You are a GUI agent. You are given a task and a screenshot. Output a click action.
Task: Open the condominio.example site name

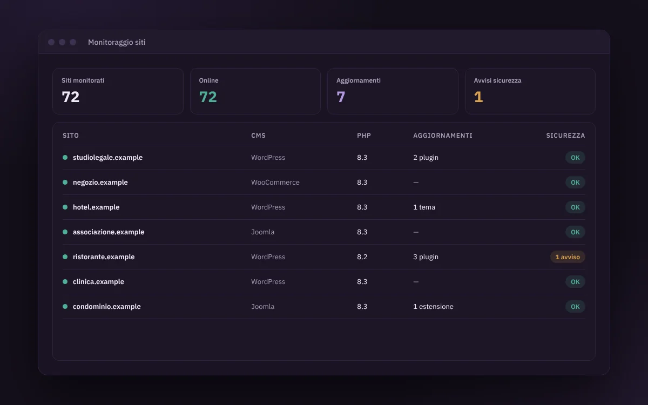(x=107, y=307)
